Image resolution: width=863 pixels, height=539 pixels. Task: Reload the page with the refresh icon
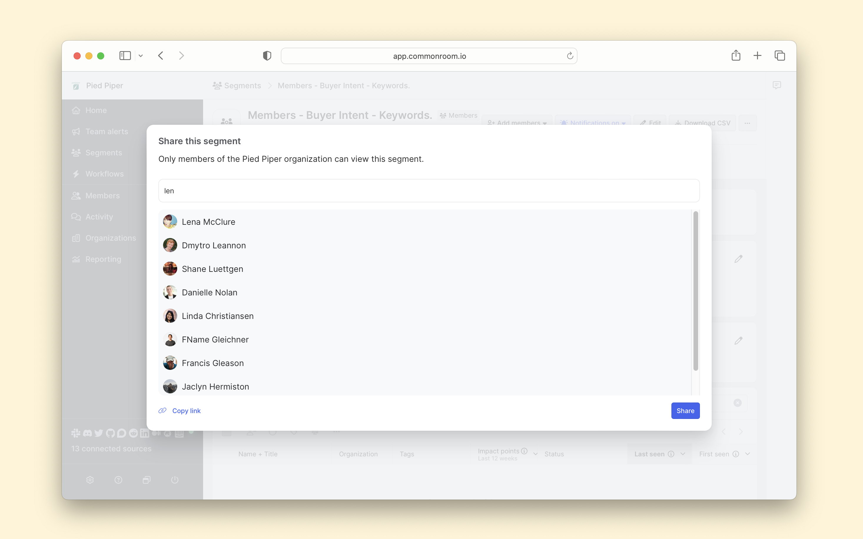[x=570, y=56]
